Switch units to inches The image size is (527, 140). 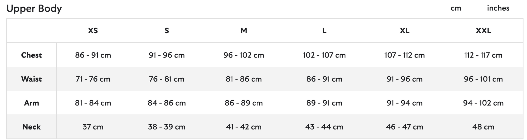[x=498, y=8]
